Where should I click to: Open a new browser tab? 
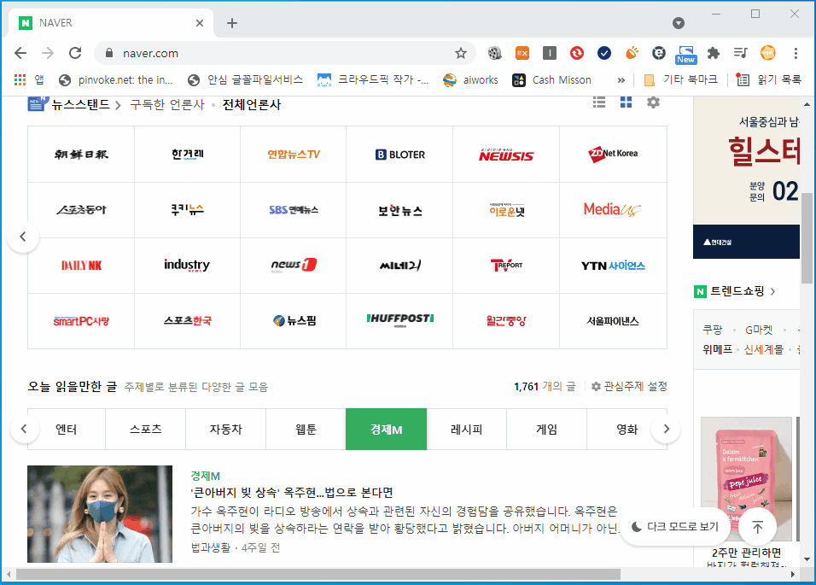click(232, 23)
